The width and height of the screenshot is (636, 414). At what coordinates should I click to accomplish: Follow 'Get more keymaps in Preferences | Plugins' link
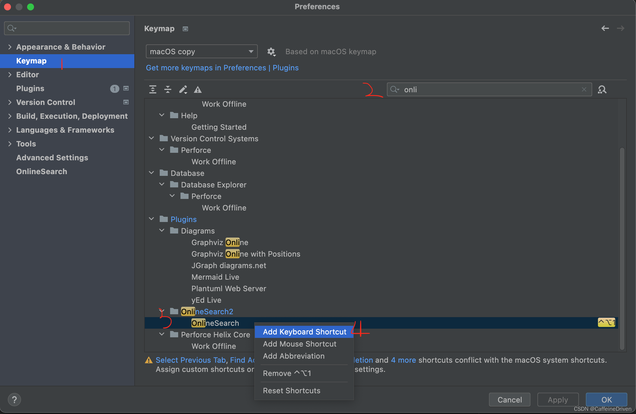[x=222, y=68]
